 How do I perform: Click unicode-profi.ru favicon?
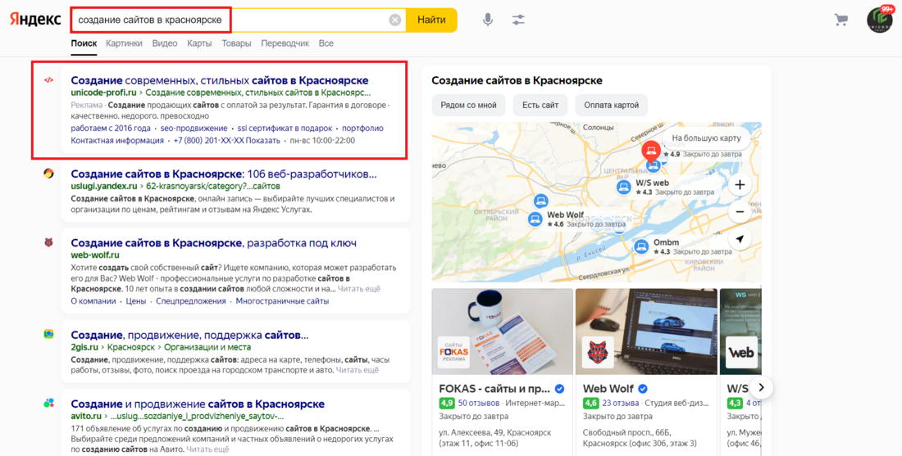[48, 80]
